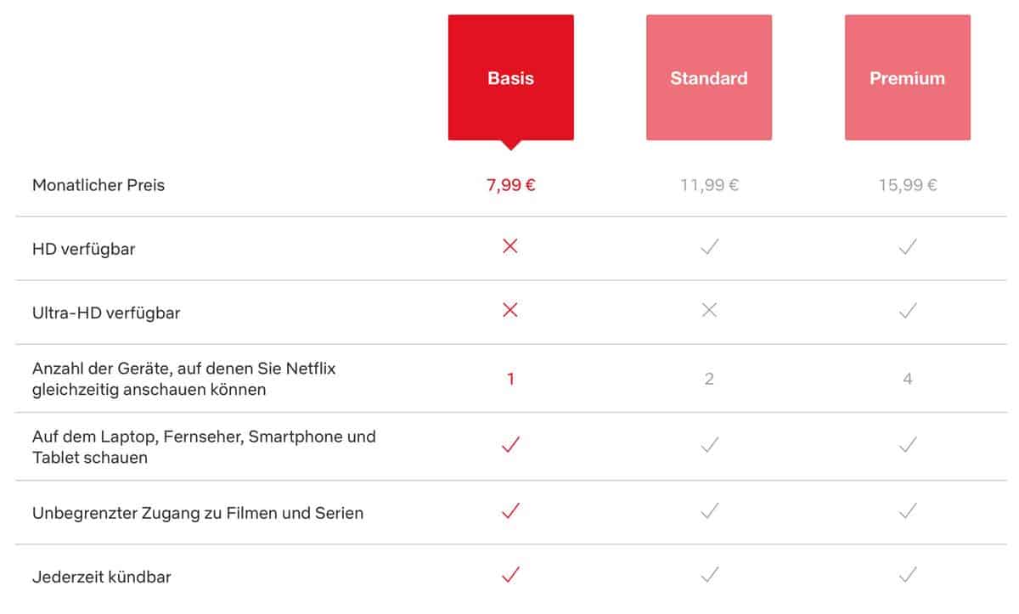
Task: Click Jederzeit kündbar checkmark under Premium
Action: pos(908,575)
